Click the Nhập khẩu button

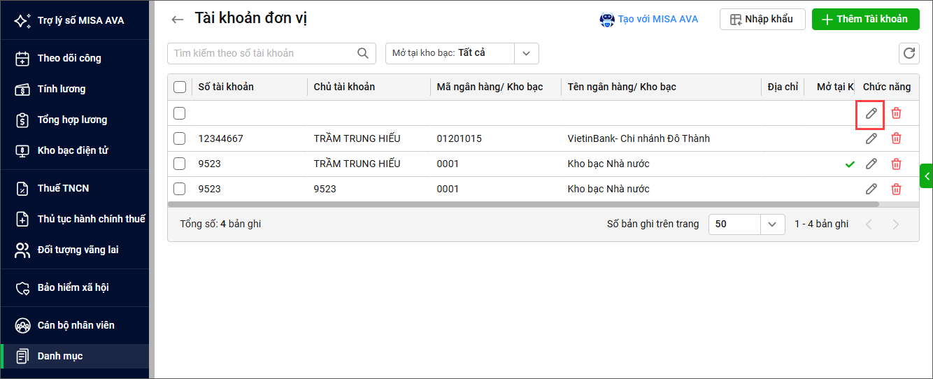762,19
